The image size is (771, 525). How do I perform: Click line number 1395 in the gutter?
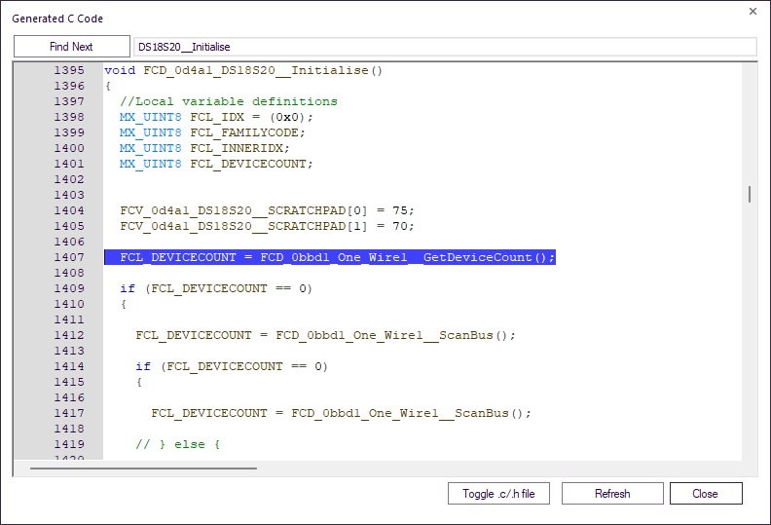coord(68,70)
